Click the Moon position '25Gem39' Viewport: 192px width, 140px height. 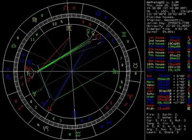164,79
